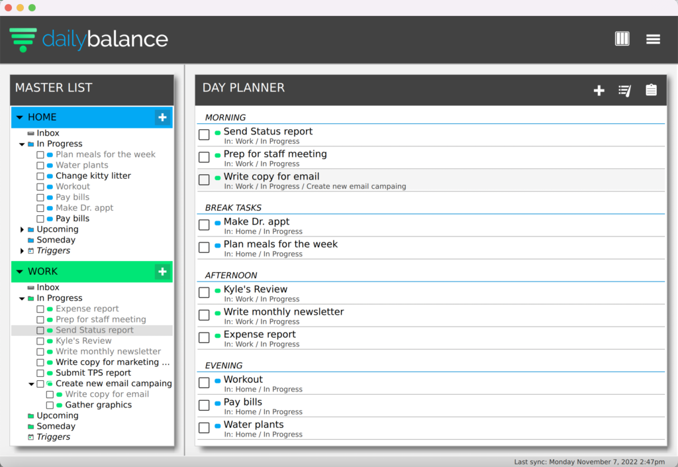Click the clipboard icon in Day Planner header
Screen dimensions: 678x467
651,91
